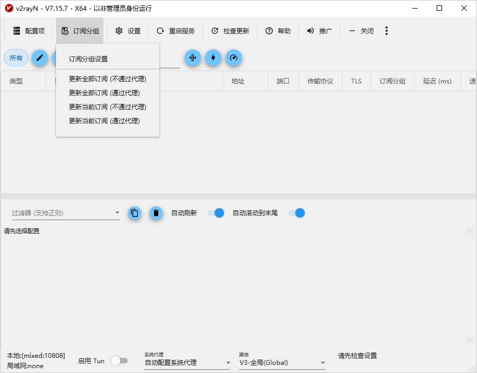
Task: Click the latency test sliders icon
Action: click(193, 58)
